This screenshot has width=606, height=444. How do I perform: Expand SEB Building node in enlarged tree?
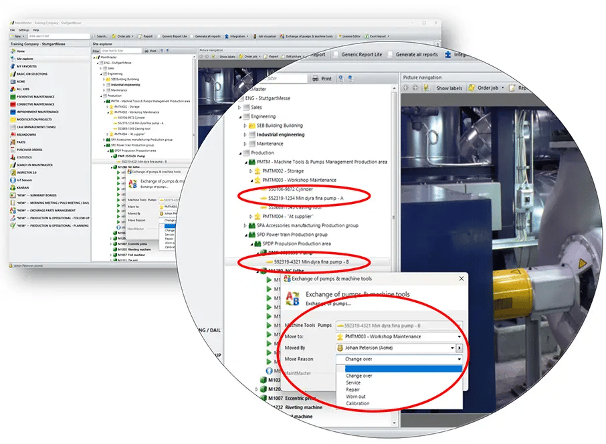[245, 126]
